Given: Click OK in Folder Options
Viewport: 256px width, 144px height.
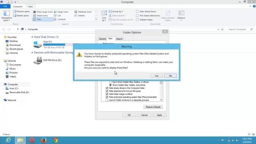Looking at the screenshot, I should 129,115.
